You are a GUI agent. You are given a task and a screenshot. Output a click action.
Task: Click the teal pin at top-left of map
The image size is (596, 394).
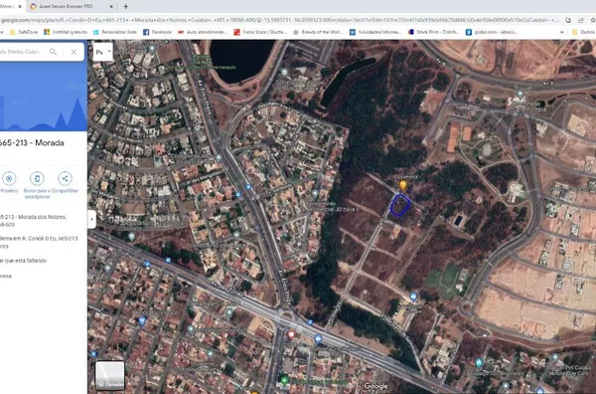pos(152,49)
